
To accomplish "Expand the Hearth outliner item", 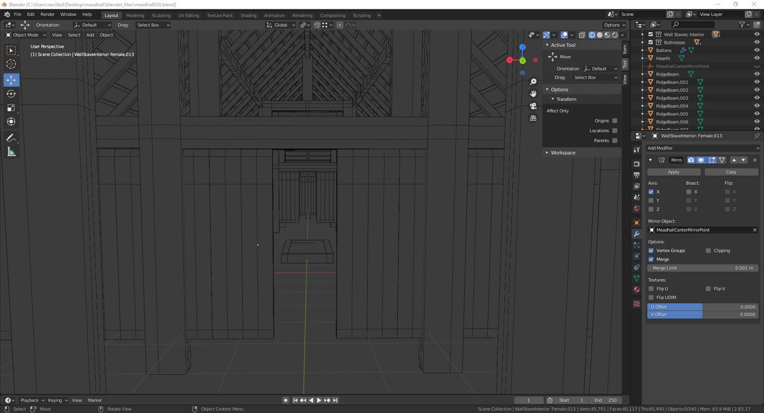I will click(643, 58).
